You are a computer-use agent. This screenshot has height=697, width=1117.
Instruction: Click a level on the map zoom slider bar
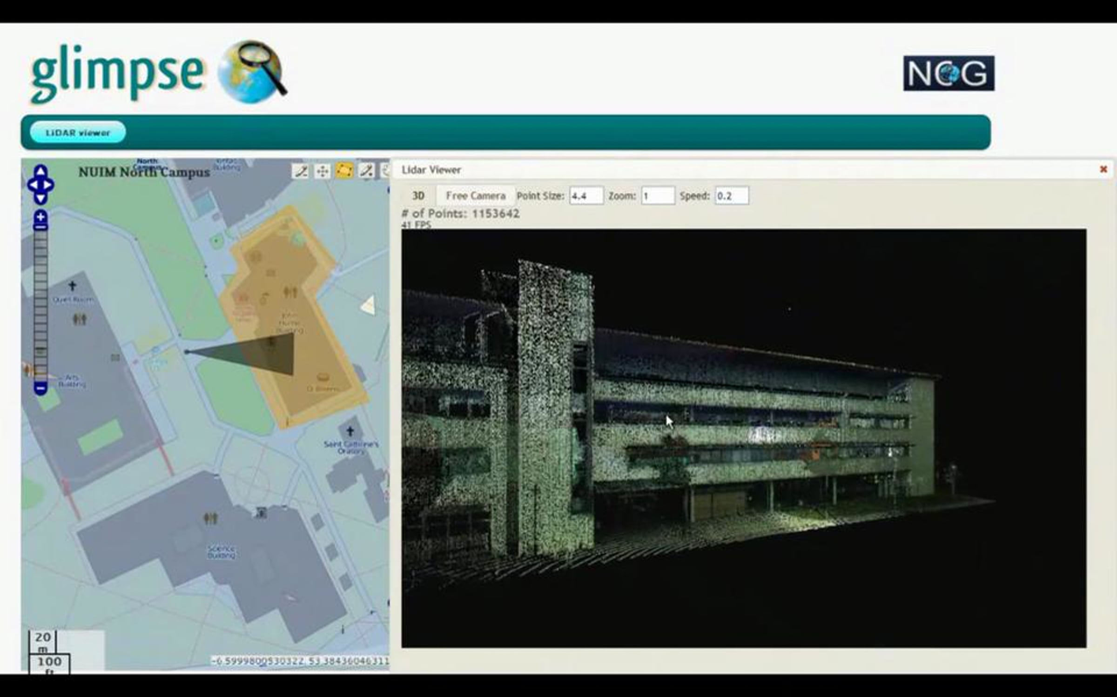[40, 302]
